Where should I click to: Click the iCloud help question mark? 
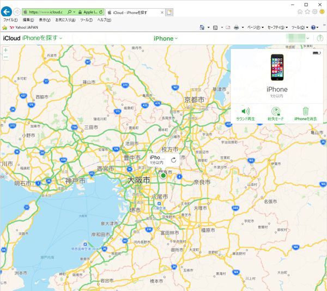[320, 38]
